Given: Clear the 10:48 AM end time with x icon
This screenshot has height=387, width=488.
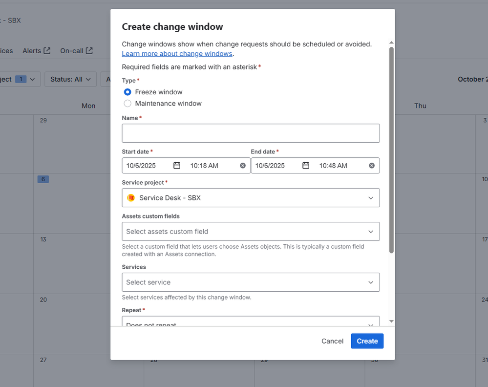Looking at the screenshot, I should click(371, 165).
